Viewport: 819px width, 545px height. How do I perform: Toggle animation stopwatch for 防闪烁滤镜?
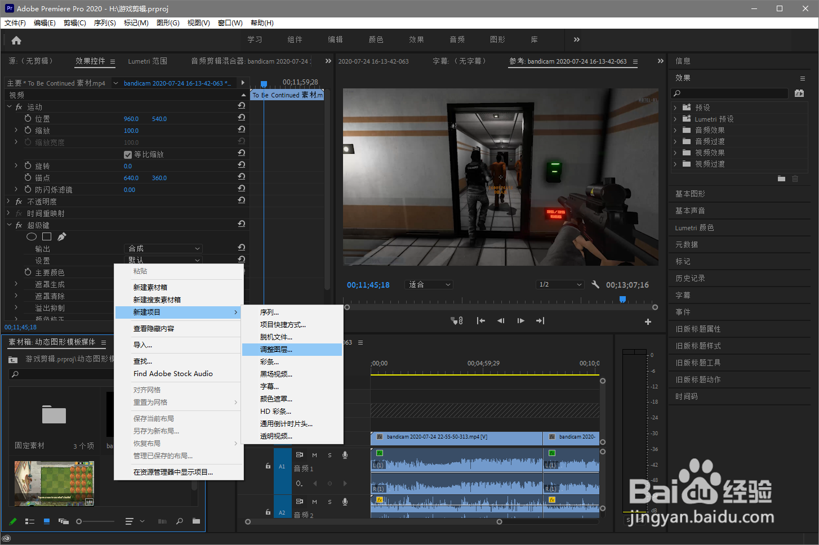pos(28,189)
